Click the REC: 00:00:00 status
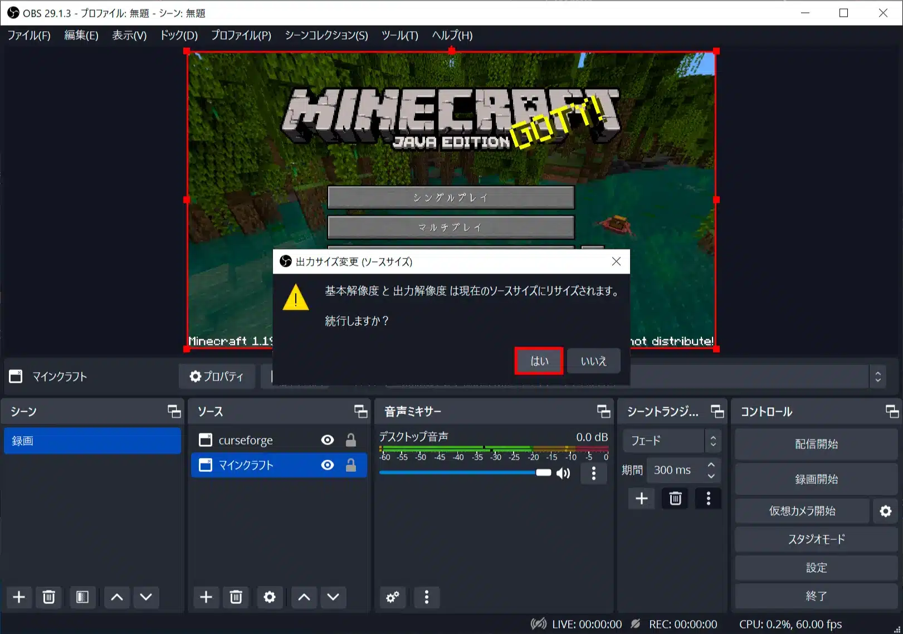Image resolution: width=903 pixels, height=634 pixels. [x=683, y=624]
